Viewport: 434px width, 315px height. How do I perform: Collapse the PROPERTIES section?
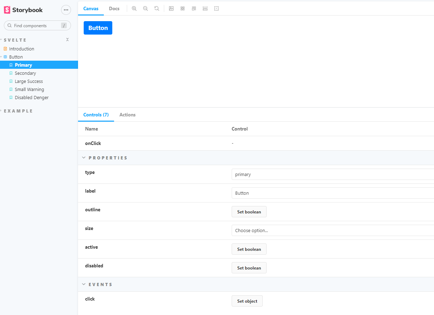tap(84, 158)
